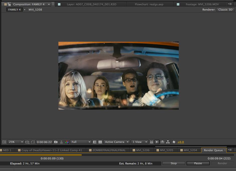Image resolution: width=236 pixels, height=171 pixels.
Task: Expand the Active Camera view dropdown
Action: 117,142
